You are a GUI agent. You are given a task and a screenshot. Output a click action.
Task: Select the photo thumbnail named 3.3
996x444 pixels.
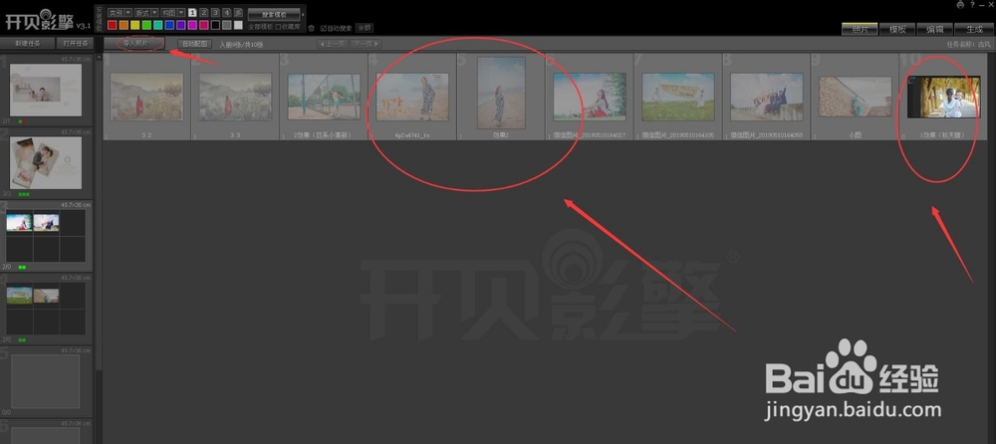236,97
